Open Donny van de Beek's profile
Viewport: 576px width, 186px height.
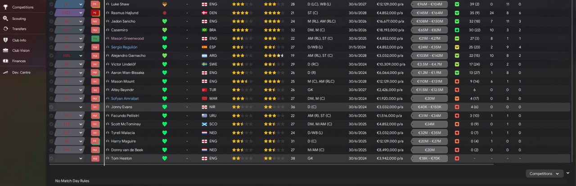128,150
